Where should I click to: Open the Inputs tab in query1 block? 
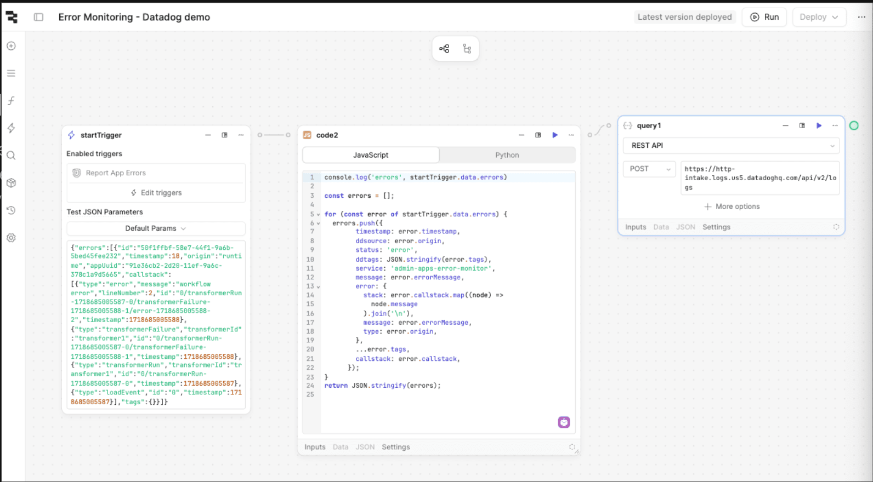[635, 227]
